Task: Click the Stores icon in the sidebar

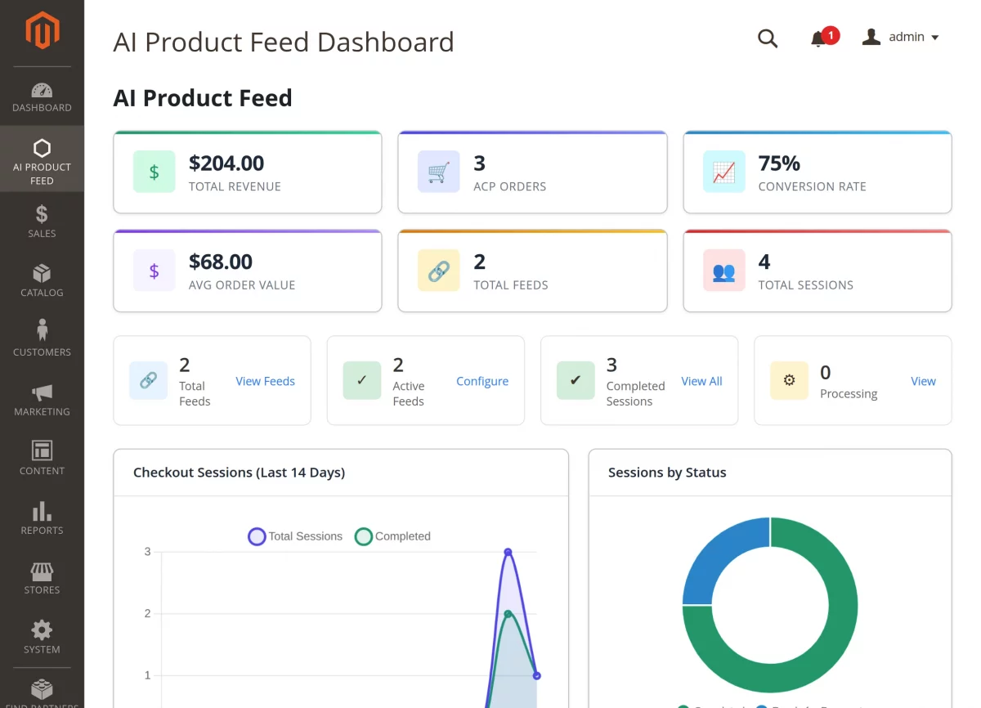Action: click(x=42, y=572)
